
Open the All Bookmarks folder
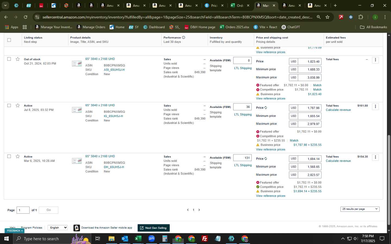(x=373, y=27)
